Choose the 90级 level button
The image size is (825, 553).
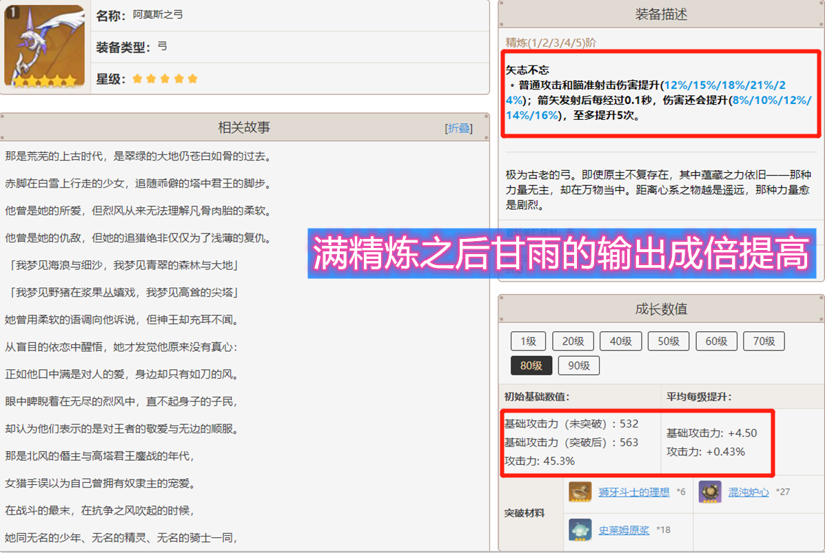579,366
